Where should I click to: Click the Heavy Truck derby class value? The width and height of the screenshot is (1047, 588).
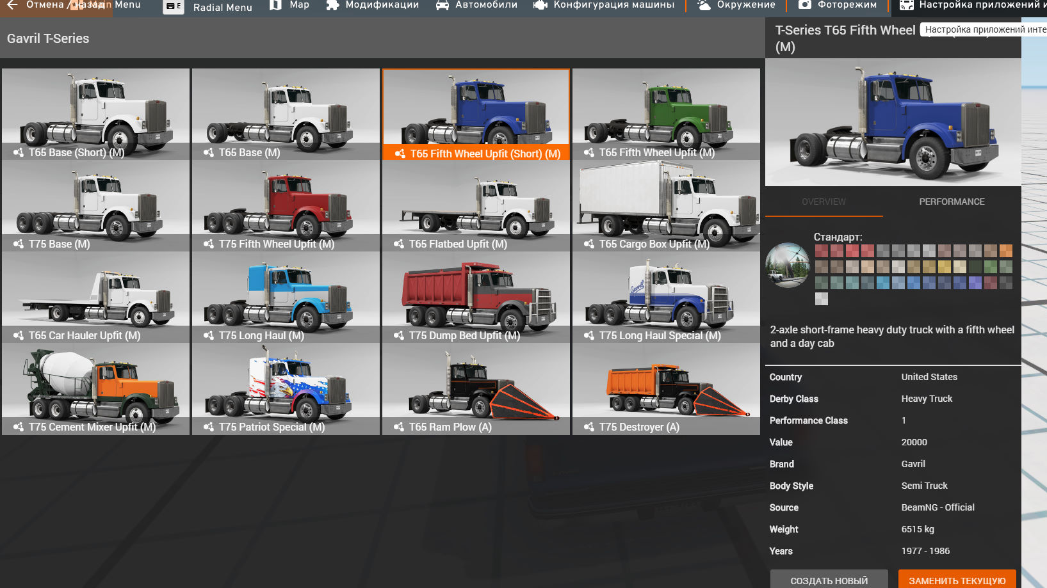click(927, 399)
